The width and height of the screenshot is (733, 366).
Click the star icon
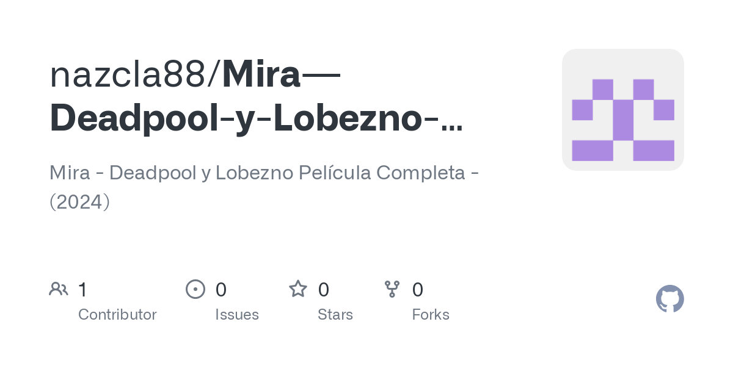coord(297,289)
